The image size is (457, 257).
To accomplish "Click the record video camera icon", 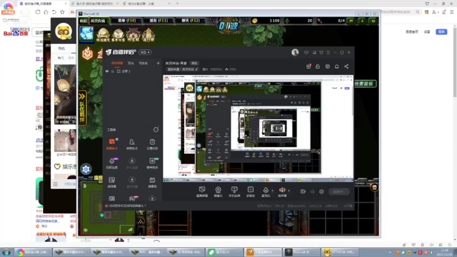I will (303, 192).
